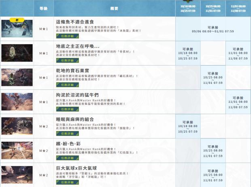Click quest title 繽·紛·色·彩
251x187 pixels.
68,144
